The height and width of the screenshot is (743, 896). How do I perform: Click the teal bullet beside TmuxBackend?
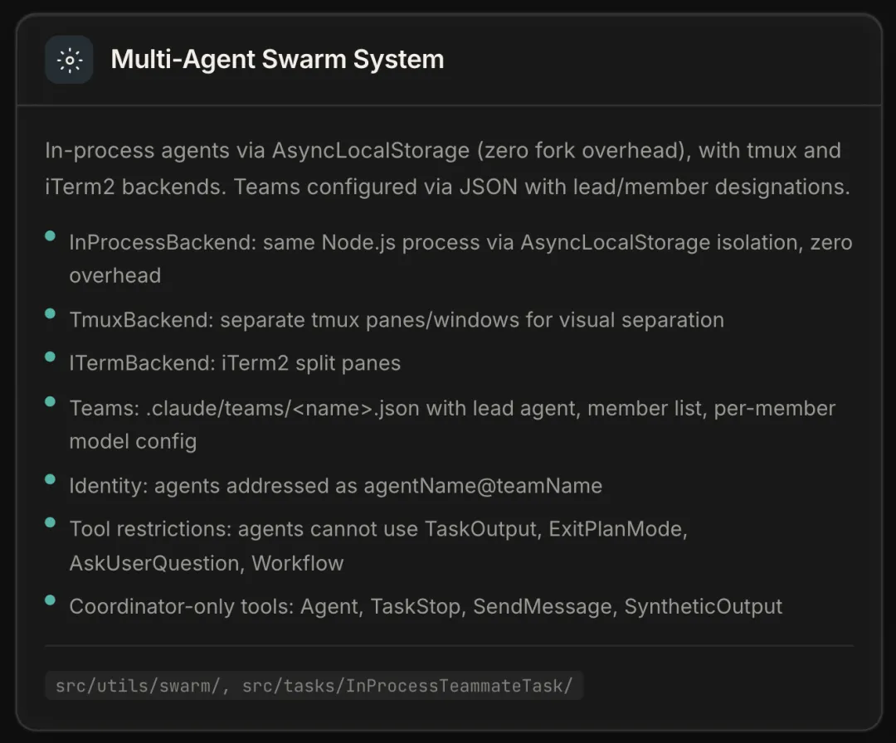(x=51, y=314)
